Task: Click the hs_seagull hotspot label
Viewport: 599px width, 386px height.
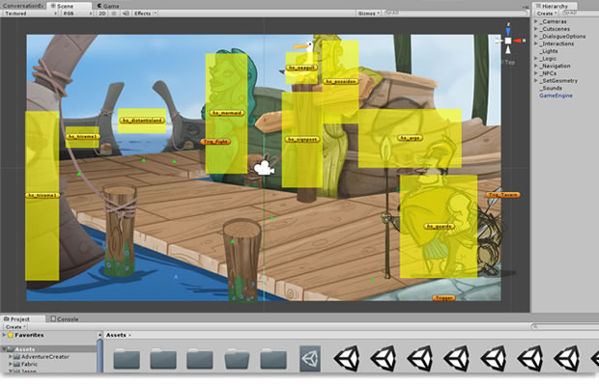Action: [x=301, y=68]
